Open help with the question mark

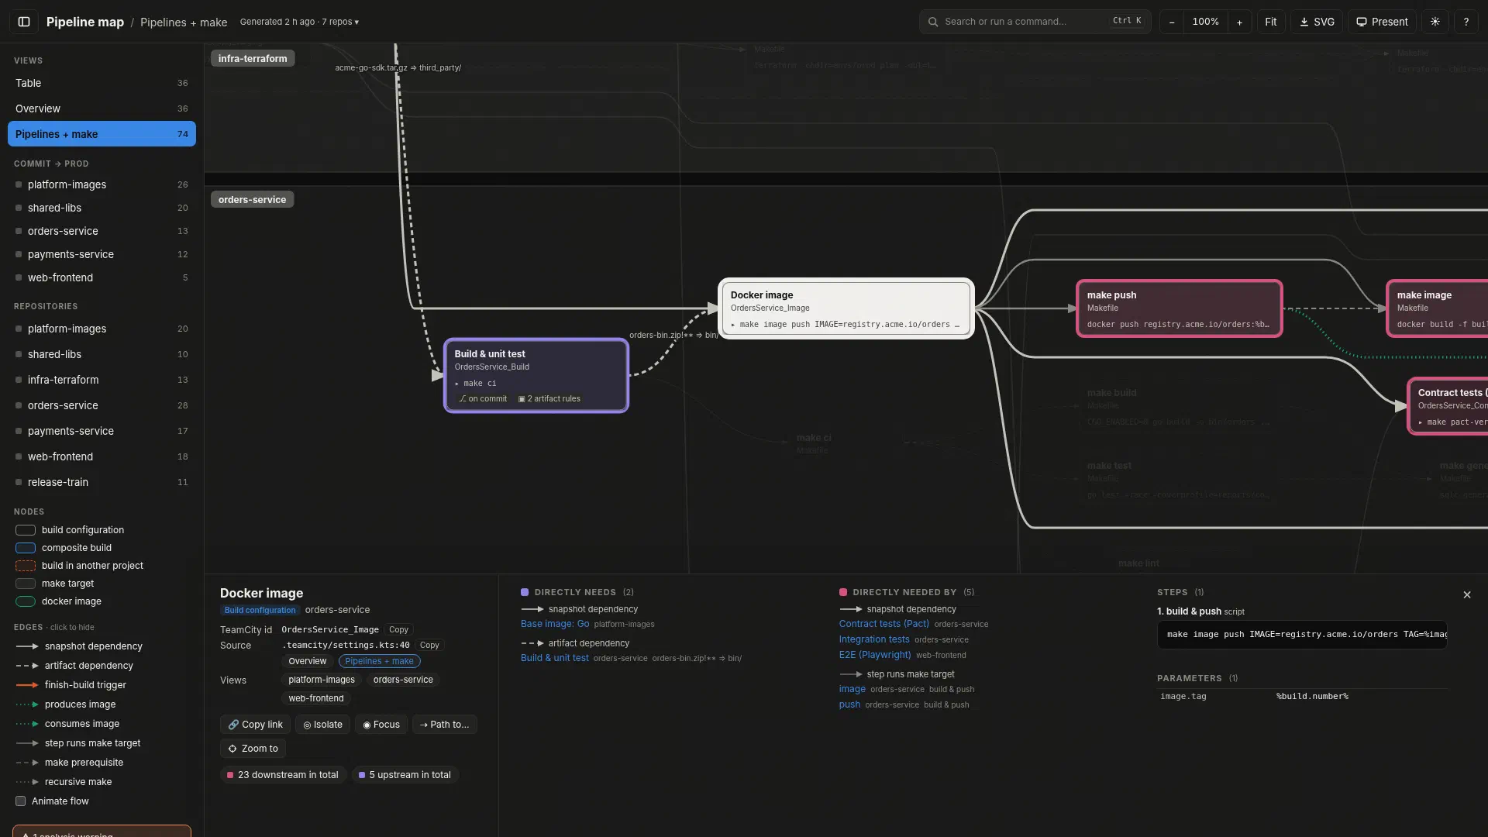point(1466,22)
